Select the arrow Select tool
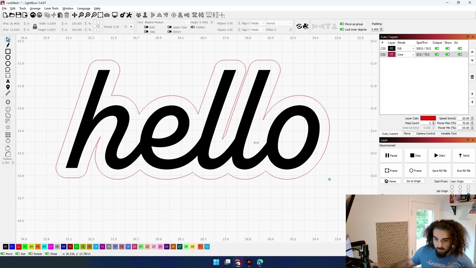This screenshot has height=268, width=476. point(8,39)
